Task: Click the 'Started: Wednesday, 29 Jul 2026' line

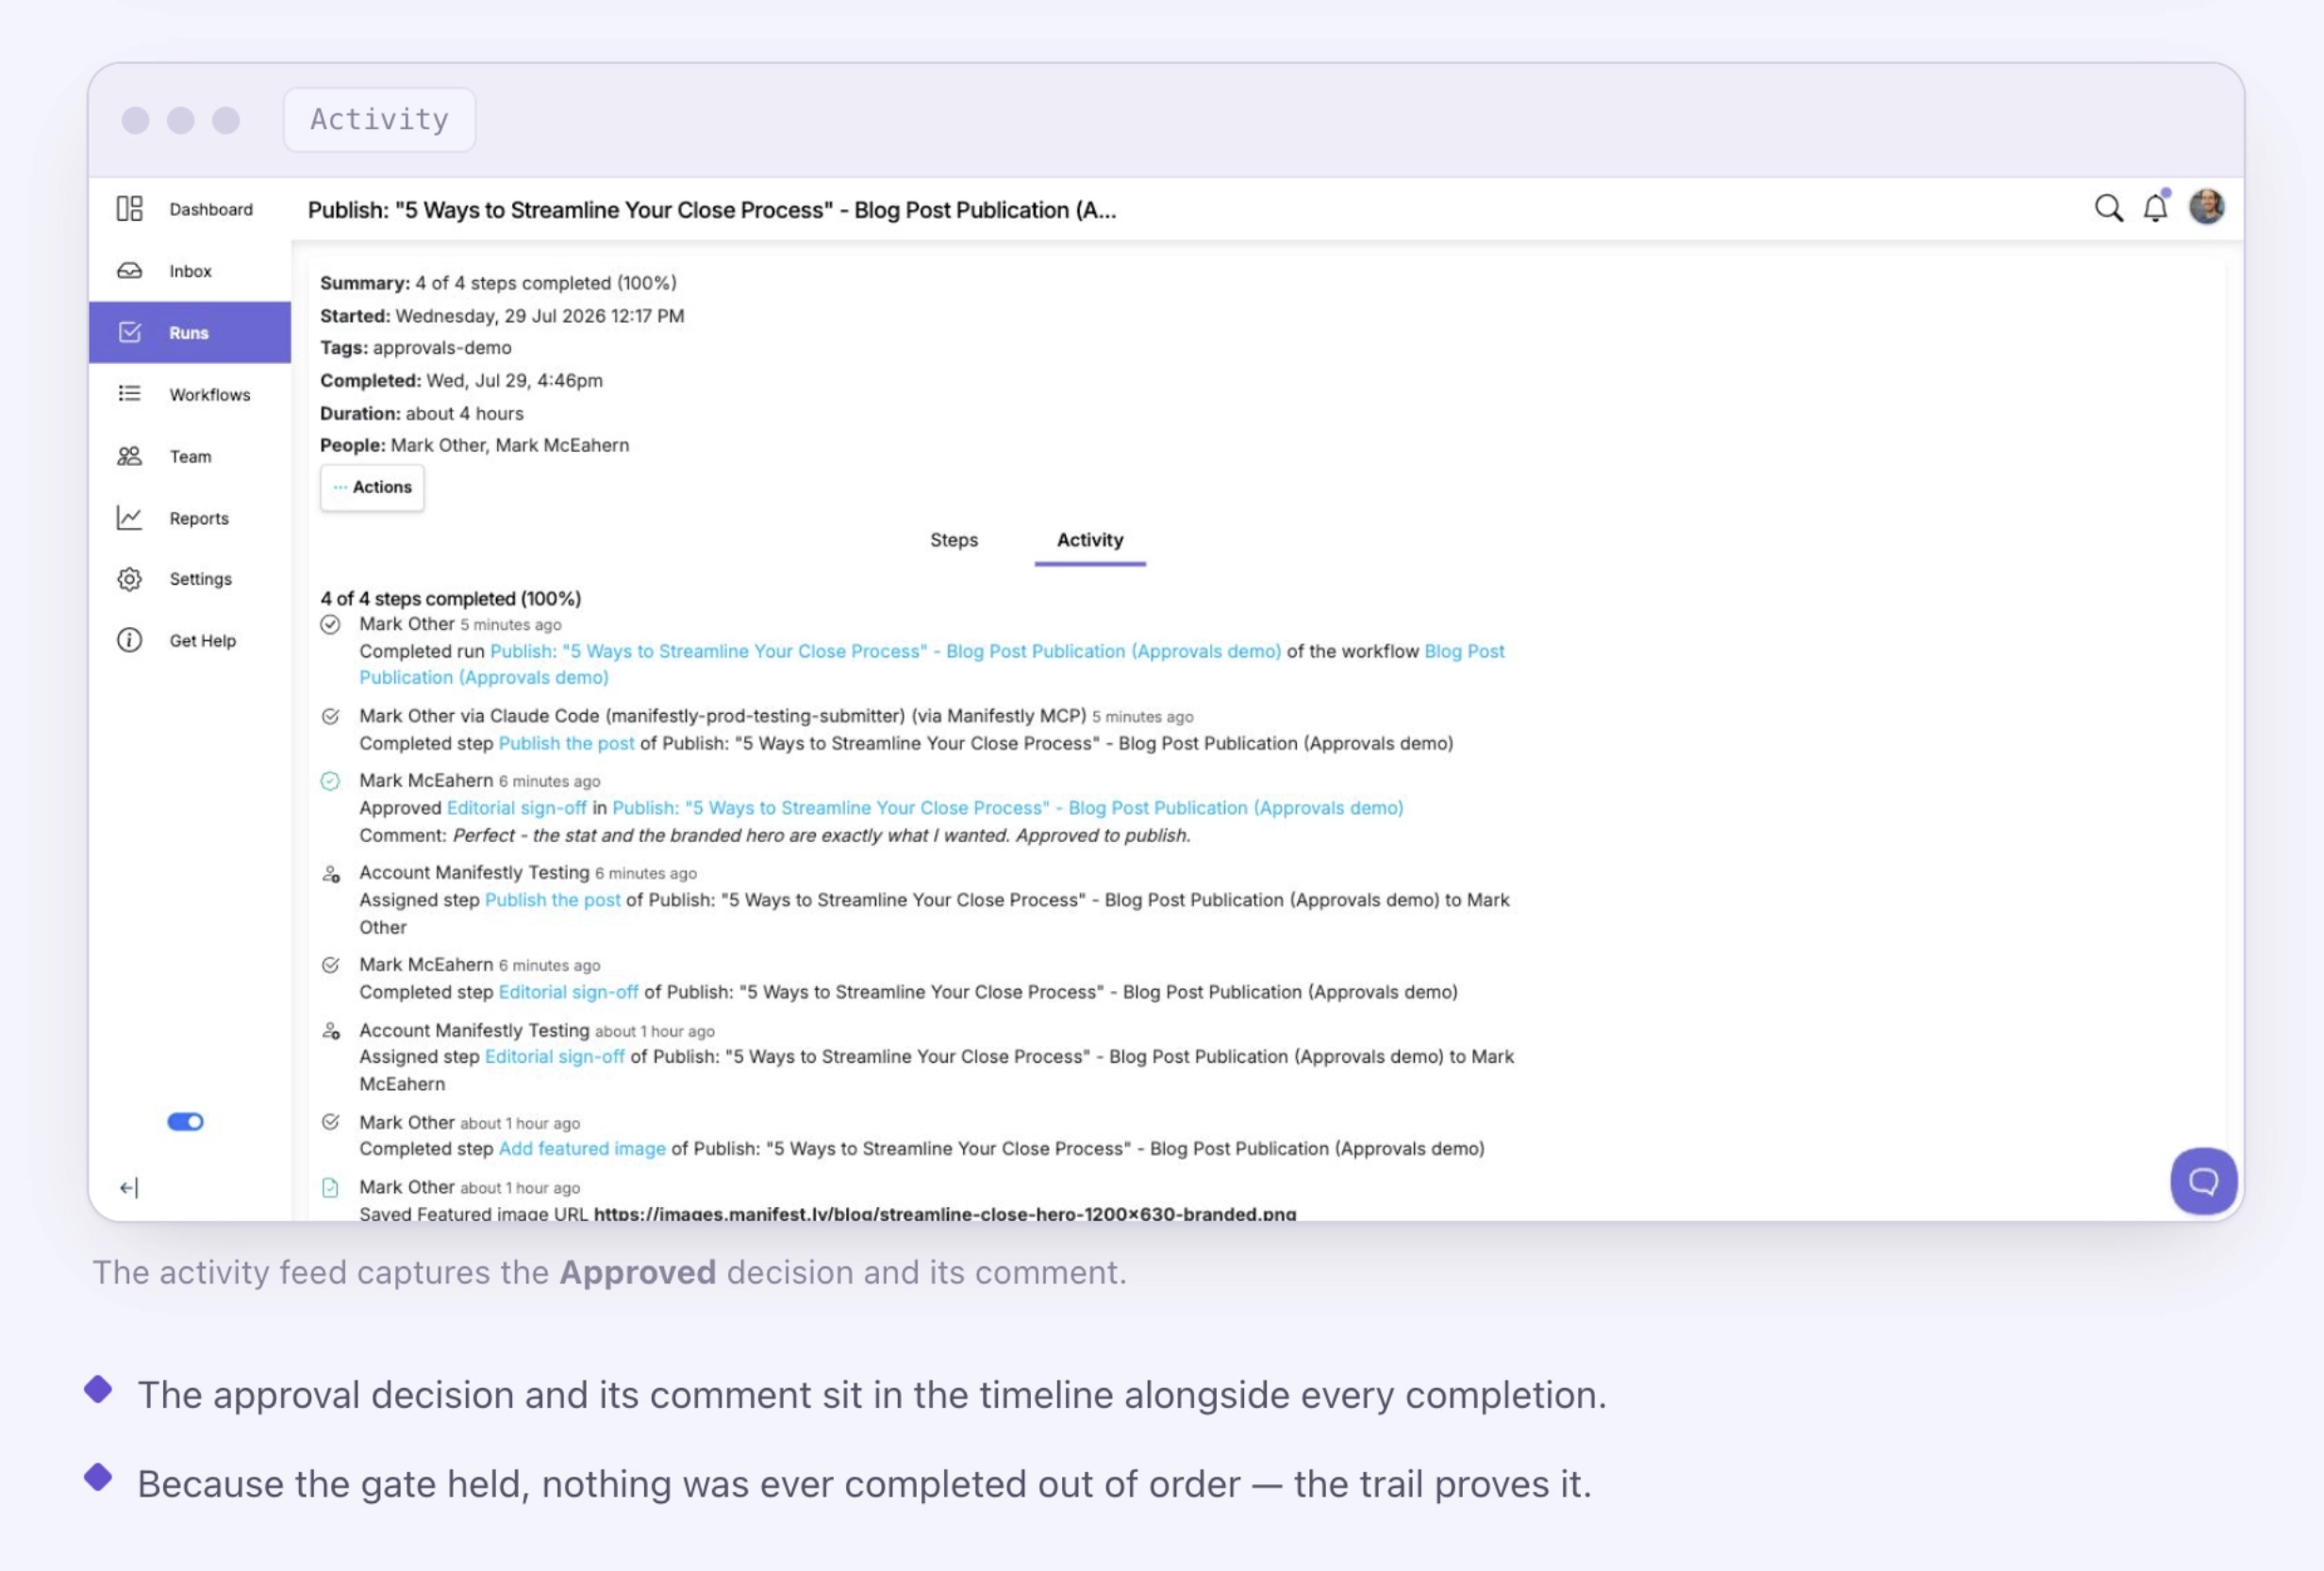Action: pyautogui.click(x=502, y=316)
